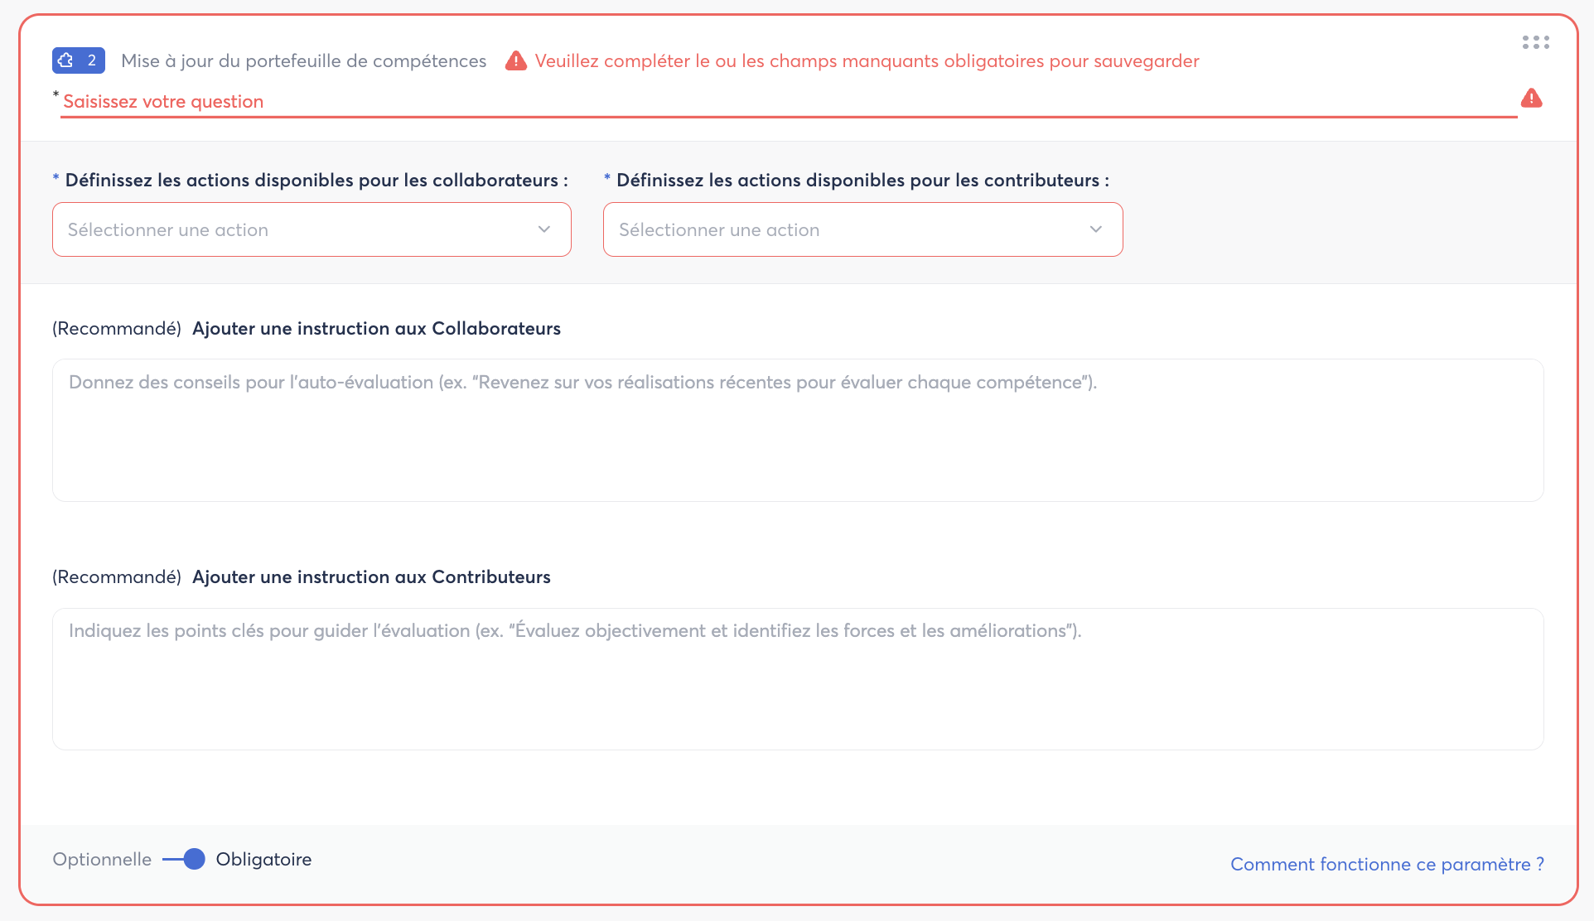
Task: Click the chevron arrow in the collaborateurs dropdown
Action: (x=544, y=229)
